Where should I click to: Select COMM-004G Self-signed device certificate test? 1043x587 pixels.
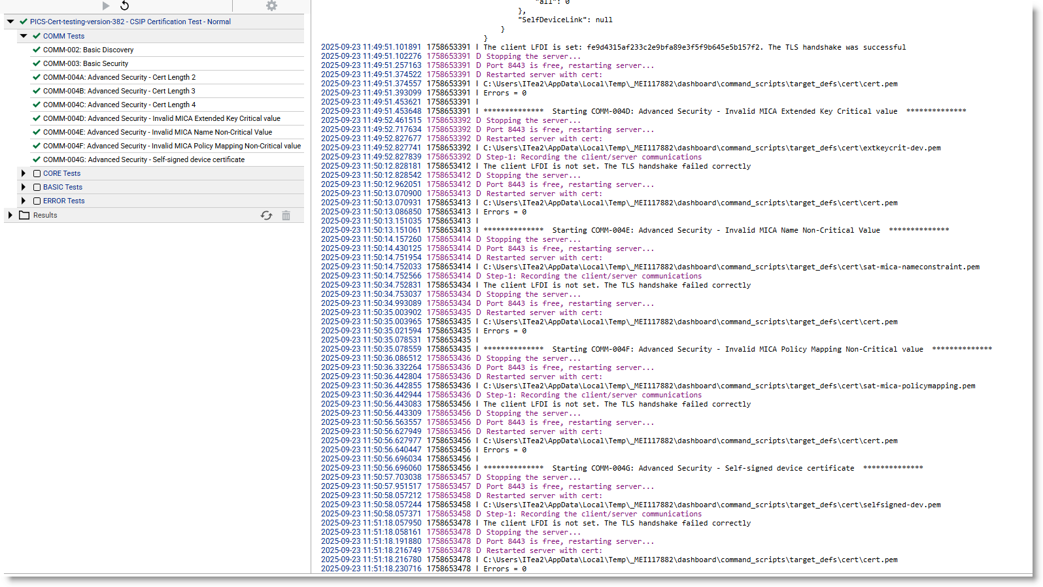pos(144,159)
